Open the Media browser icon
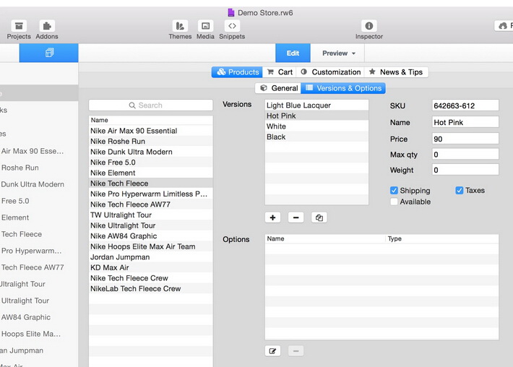This screenshot has height=367, width=513. coord(205,26)
